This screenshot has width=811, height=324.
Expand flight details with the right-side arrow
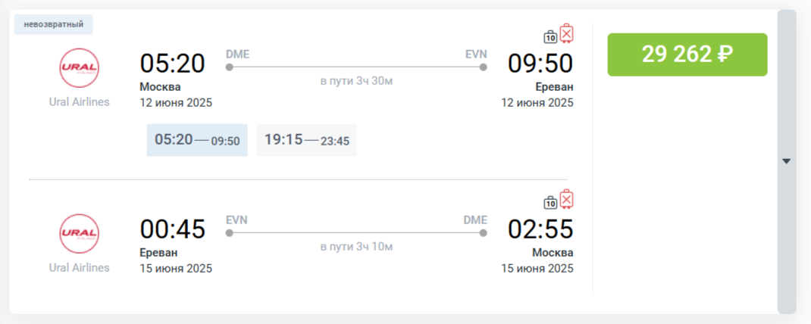[786, 161]
